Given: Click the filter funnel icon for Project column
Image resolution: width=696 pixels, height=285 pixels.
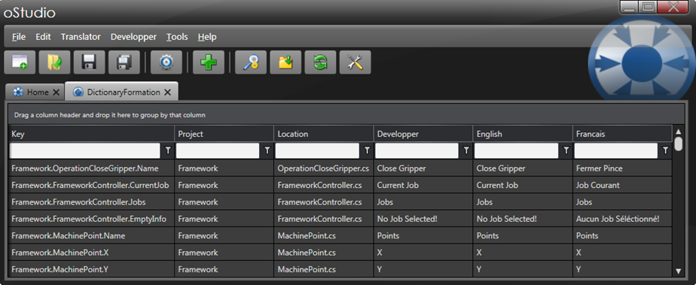Looking at the screenshot, I should (267, 150).
